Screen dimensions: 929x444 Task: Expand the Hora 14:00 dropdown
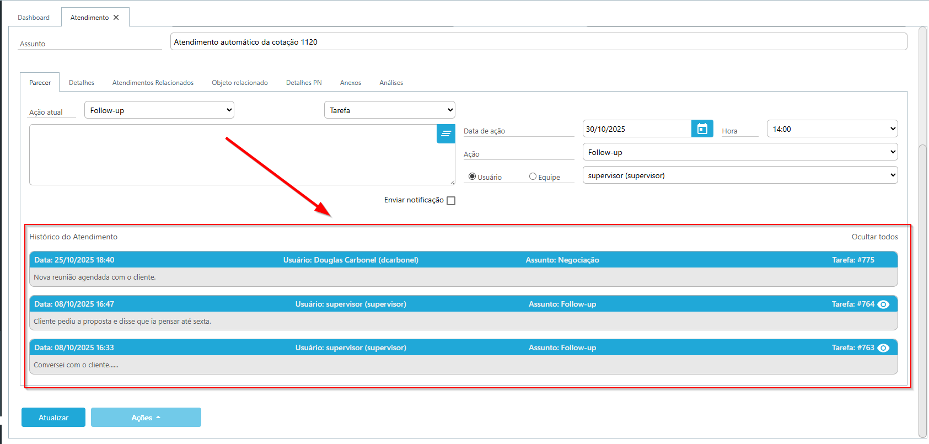pos(832,129)
